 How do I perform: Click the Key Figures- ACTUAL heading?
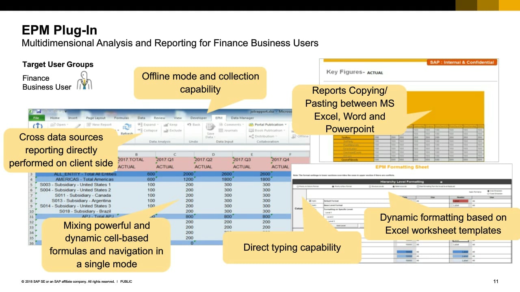tap(355, 72)
